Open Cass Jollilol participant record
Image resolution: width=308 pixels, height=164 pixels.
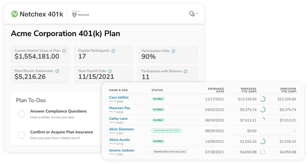click(x=119, y=98)
